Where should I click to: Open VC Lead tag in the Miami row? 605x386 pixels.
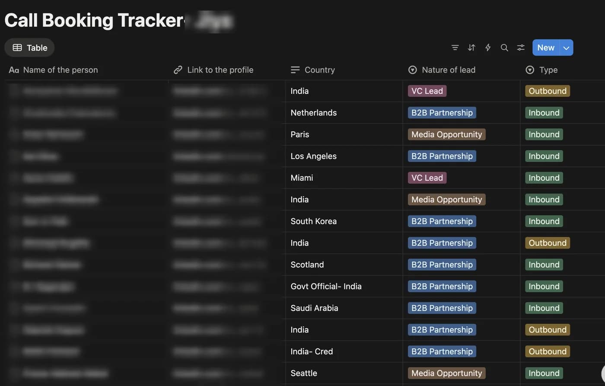(x=427, y=178)
